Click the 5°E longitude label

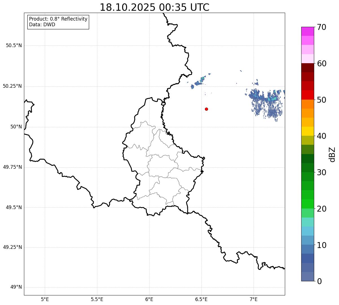pos(45,299)
